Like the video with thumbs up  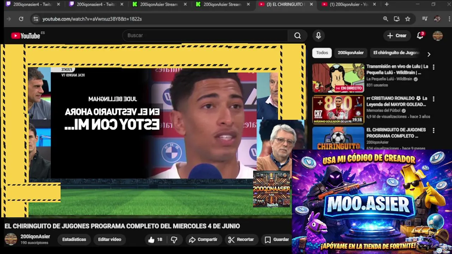pyautogui.click(x=155, y=240)
